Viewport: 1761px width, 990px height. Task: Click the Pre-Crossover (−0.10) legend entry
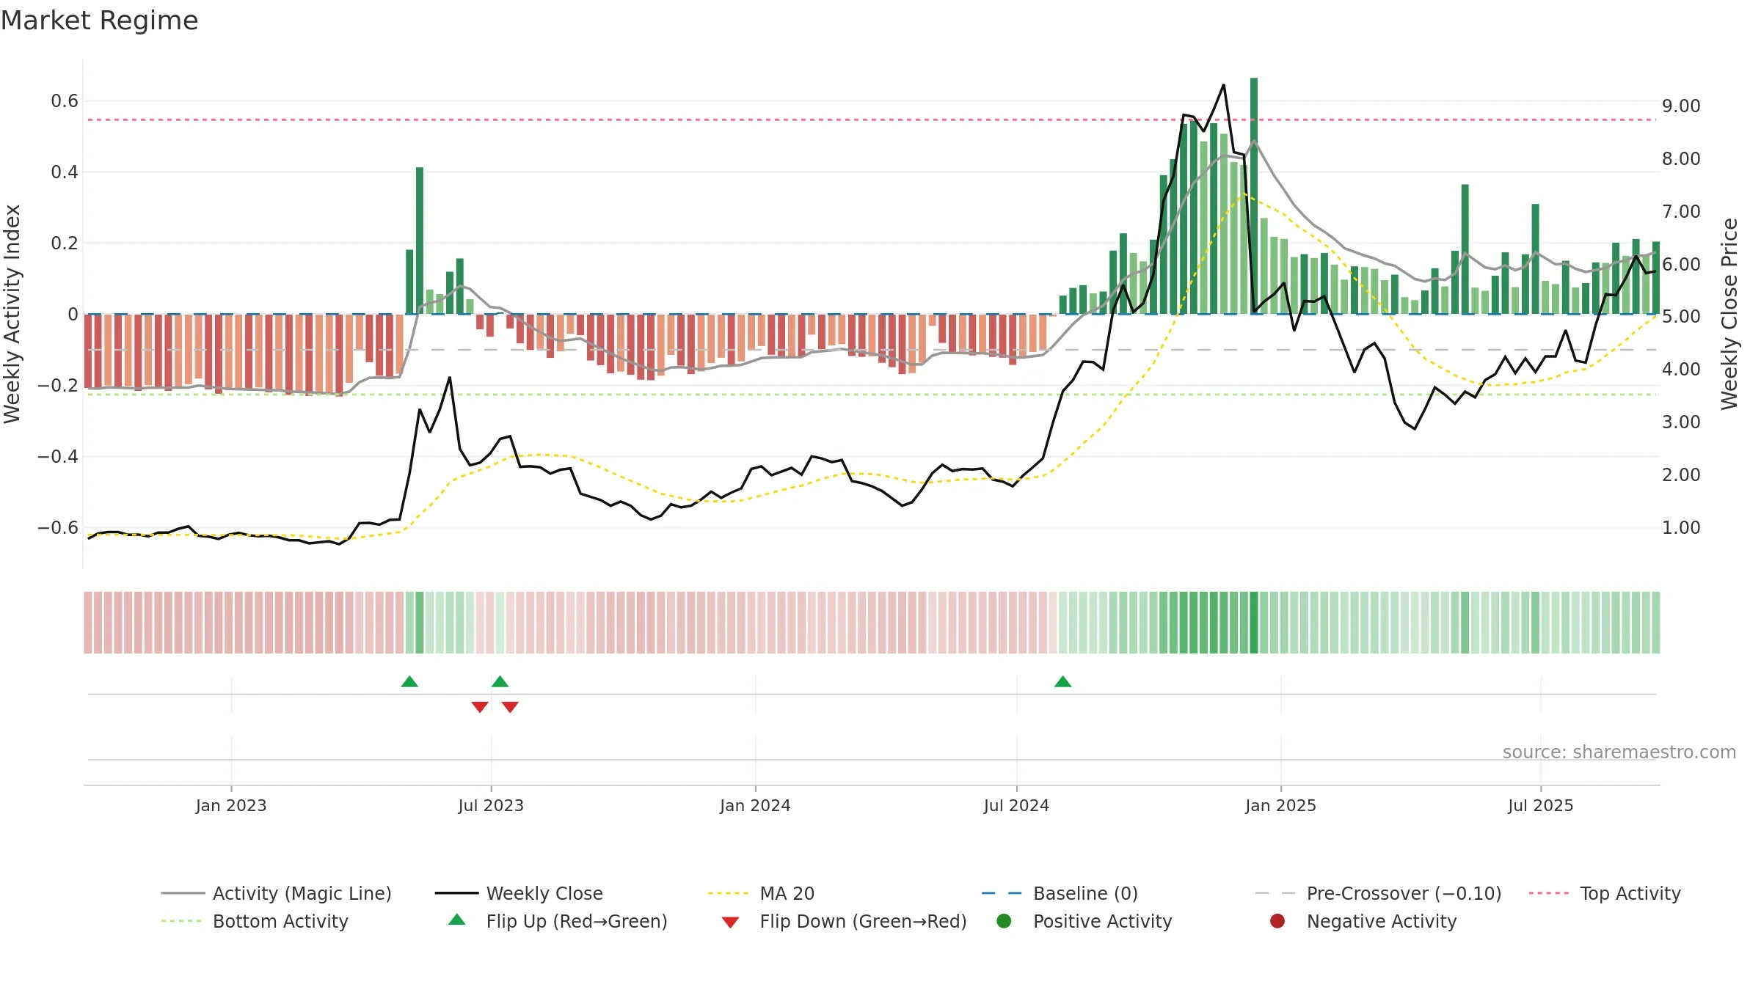[x=1379, y=893]
